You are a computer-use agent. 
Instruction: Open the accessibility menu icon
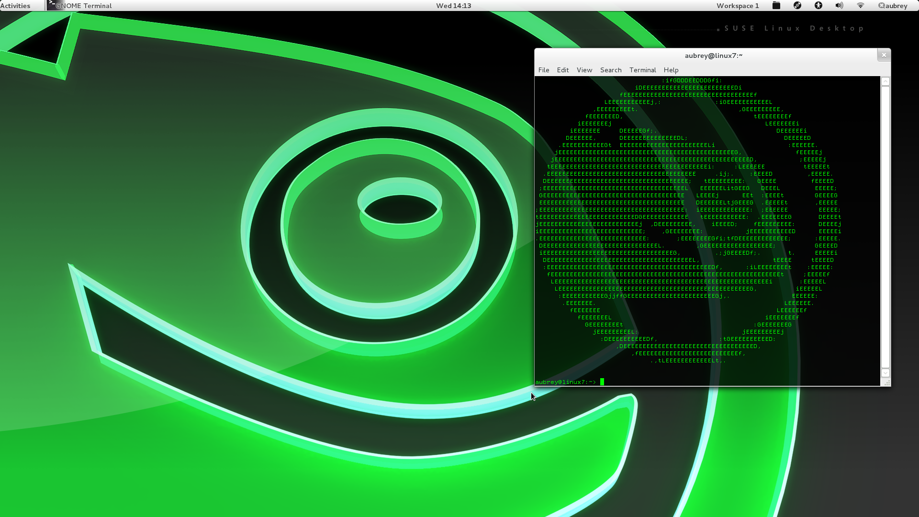click(x=818, y=6)
